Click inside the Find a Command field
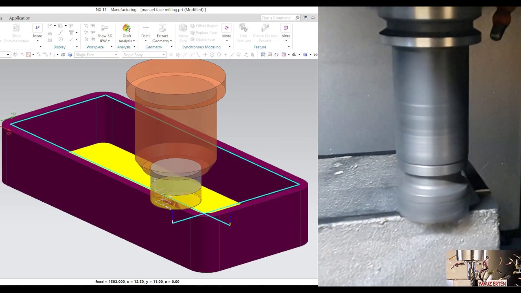Viewport: 521px width, 293px height. coord(278,18)
